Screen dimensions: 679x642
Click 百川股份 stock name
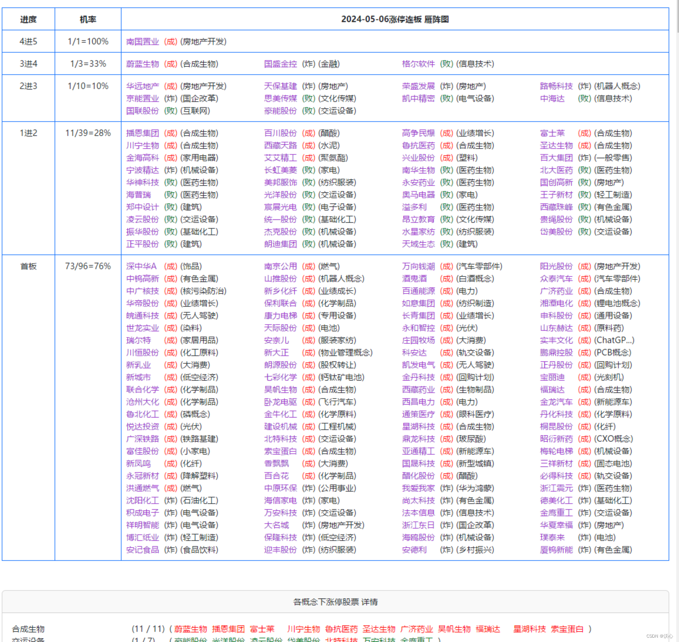280,133
